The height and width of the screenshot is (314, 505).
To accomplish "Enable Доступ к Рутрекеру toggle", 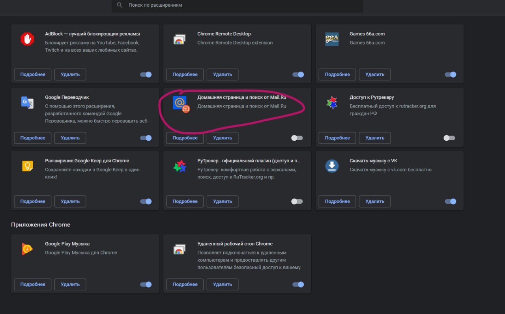I will [449, 138].
